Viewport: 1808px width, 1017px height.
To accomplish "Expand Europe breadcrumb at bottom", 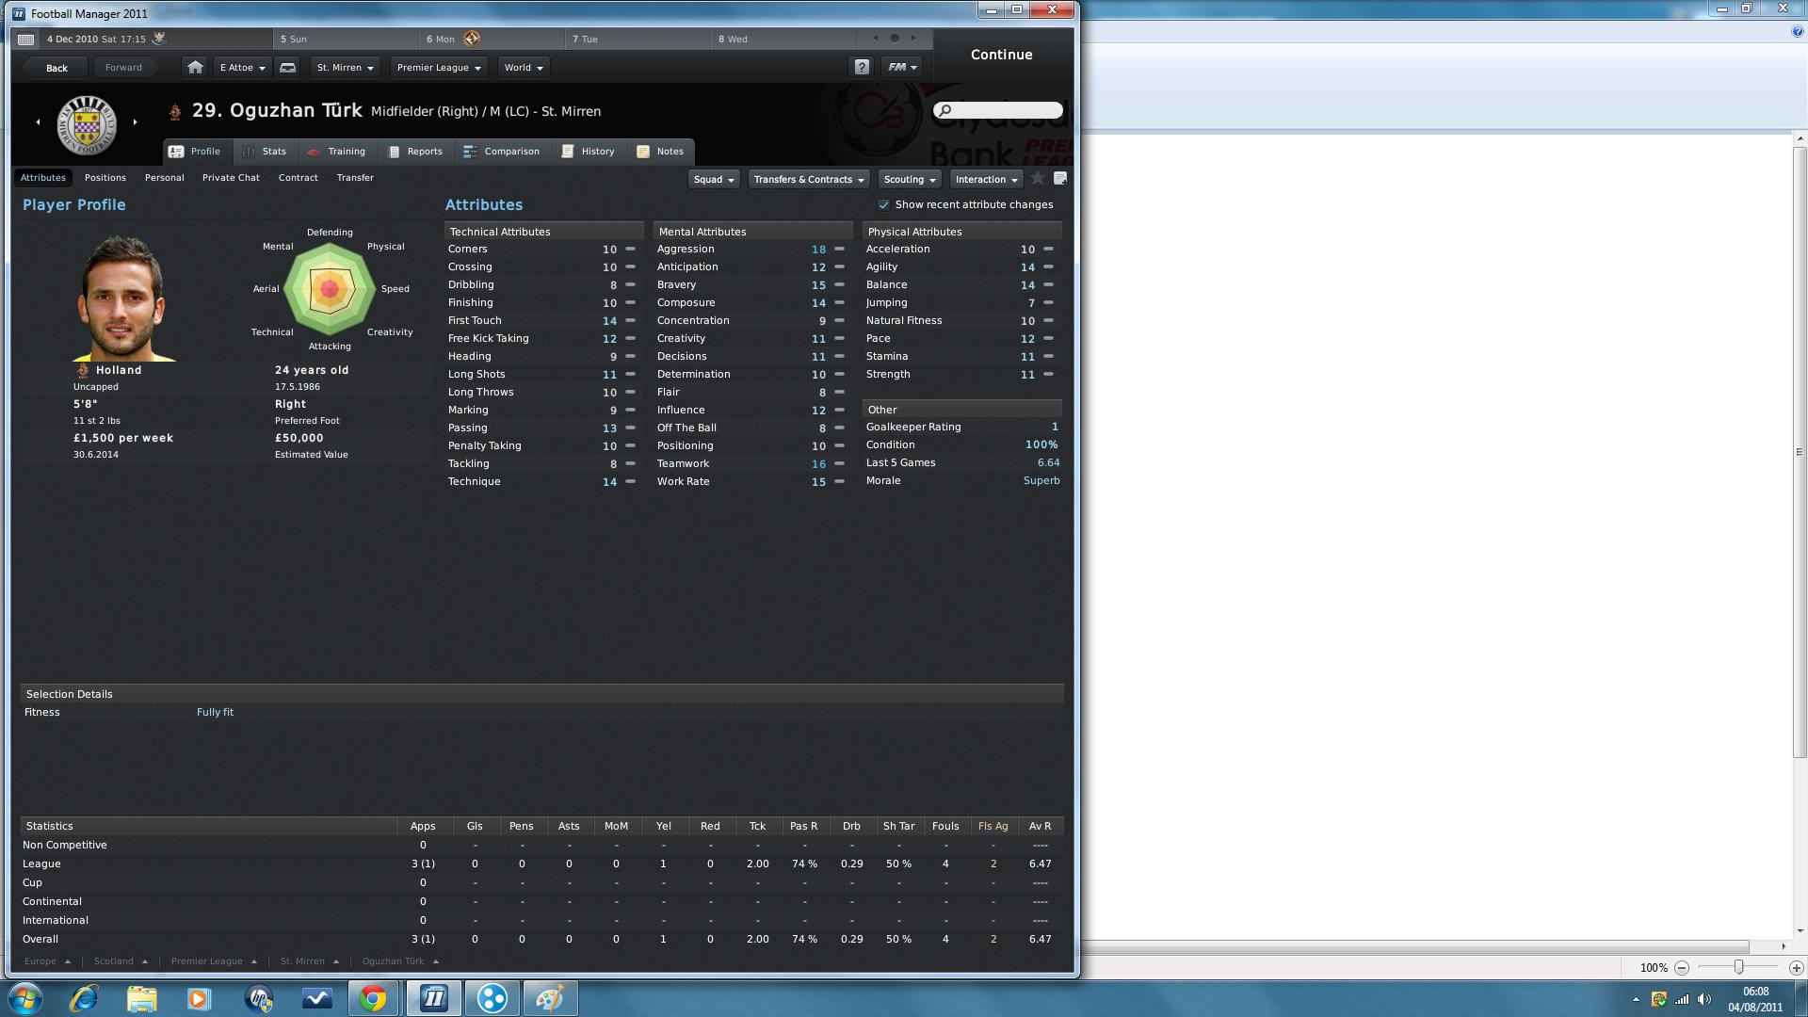I will [x=47, y=961].
